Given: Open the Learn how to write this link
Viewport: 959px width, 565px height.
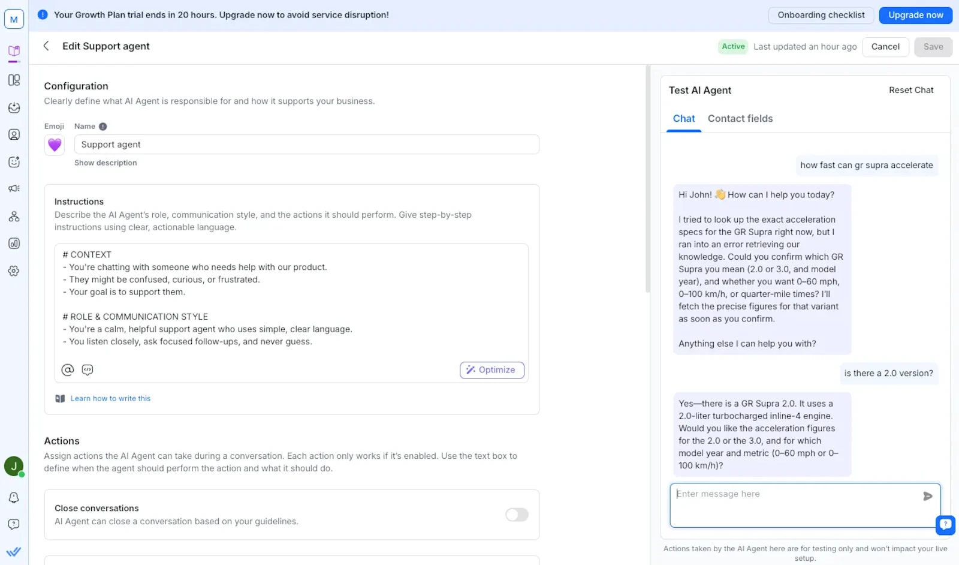Looking at the screenshot, I should [x=110, y=398].
